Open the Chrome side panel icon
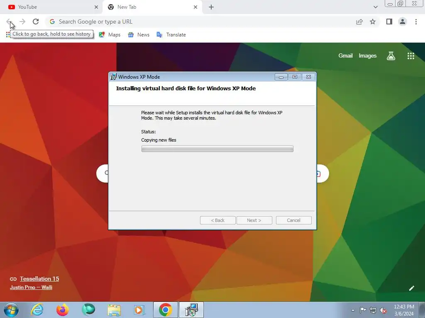Image resolution: width=425 pixels, height=318 pixels. pyautogui.click(x=389, y=22)
